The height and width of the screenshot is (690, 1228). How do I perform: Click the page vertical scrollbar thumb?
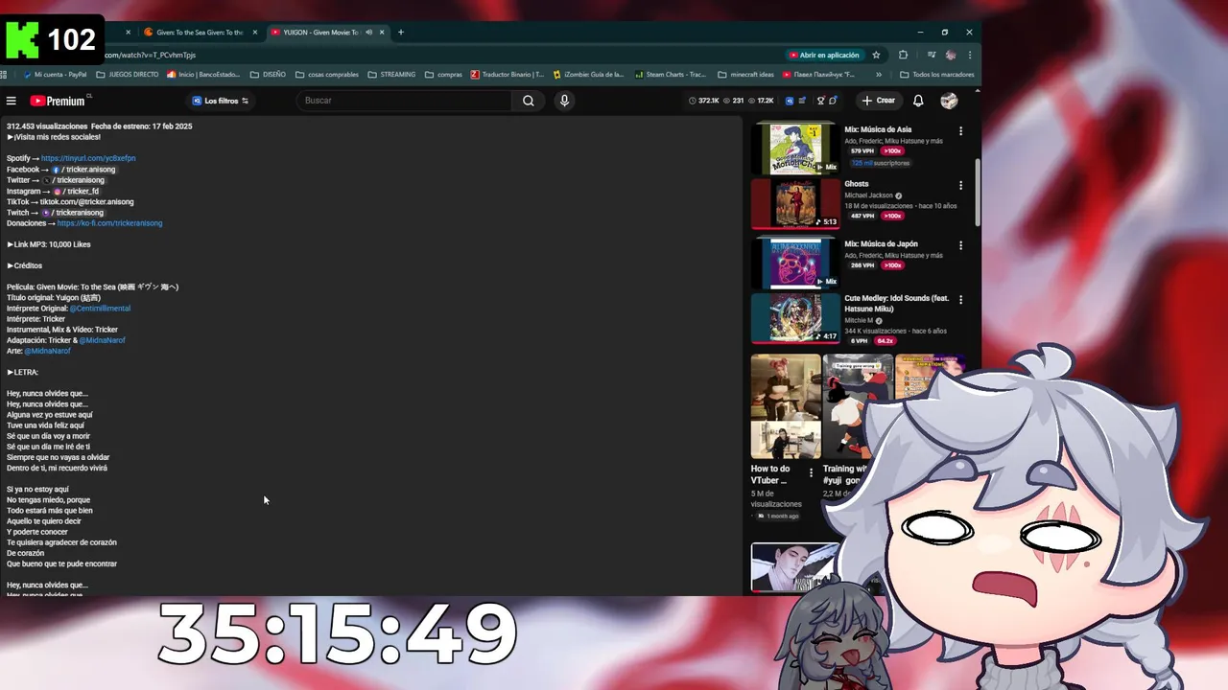[x=978, y=192]
